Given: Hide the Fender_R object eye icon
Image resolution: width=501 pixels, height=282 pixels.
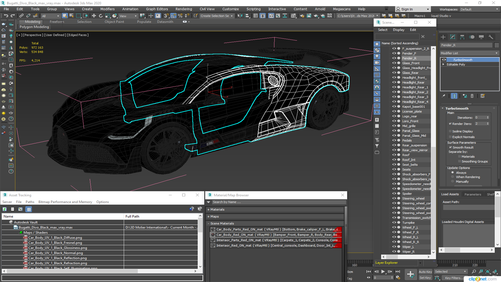Looking at the screenshot, I should tap(394, 58).
